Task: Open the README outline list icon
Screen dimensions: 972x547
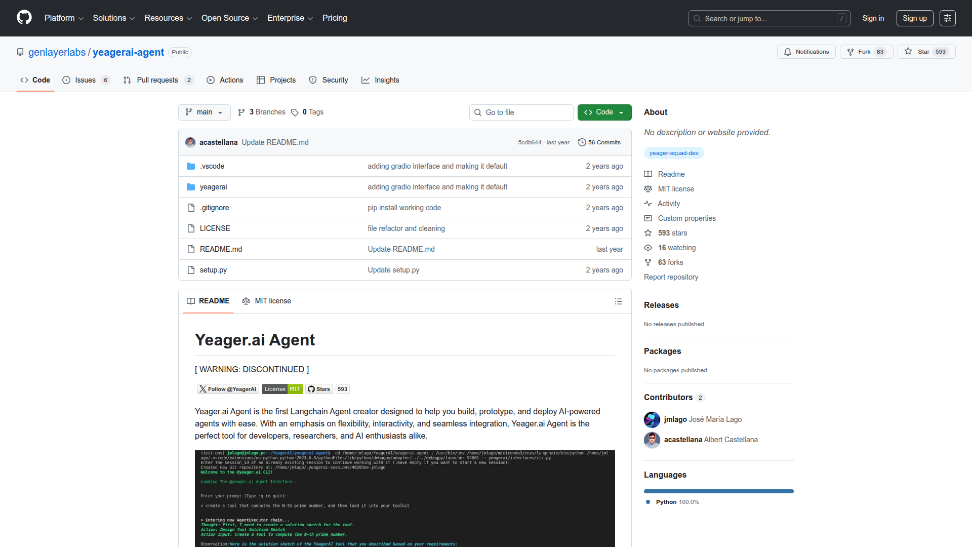Action: (x=619, y=301)
